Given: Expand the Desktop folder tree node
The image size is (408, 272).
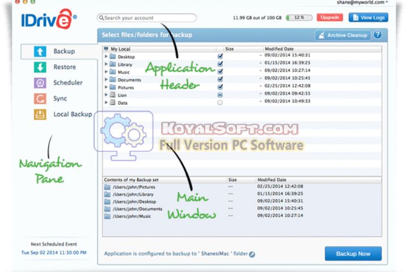Looking at the screenshot, I should [106, 56].
